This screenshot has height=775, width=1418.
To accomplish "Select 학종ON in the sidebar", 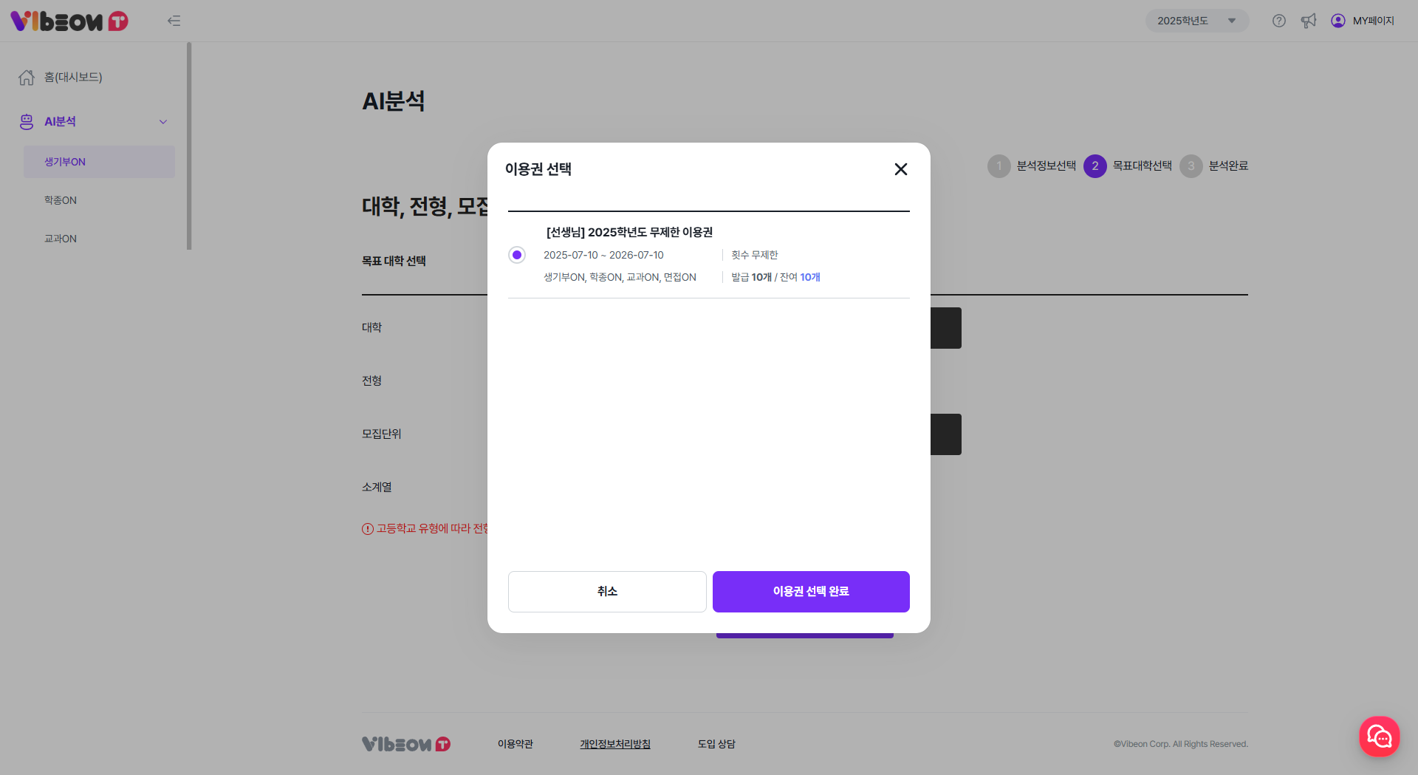I will pyautogui.click(x=61, y=200).
